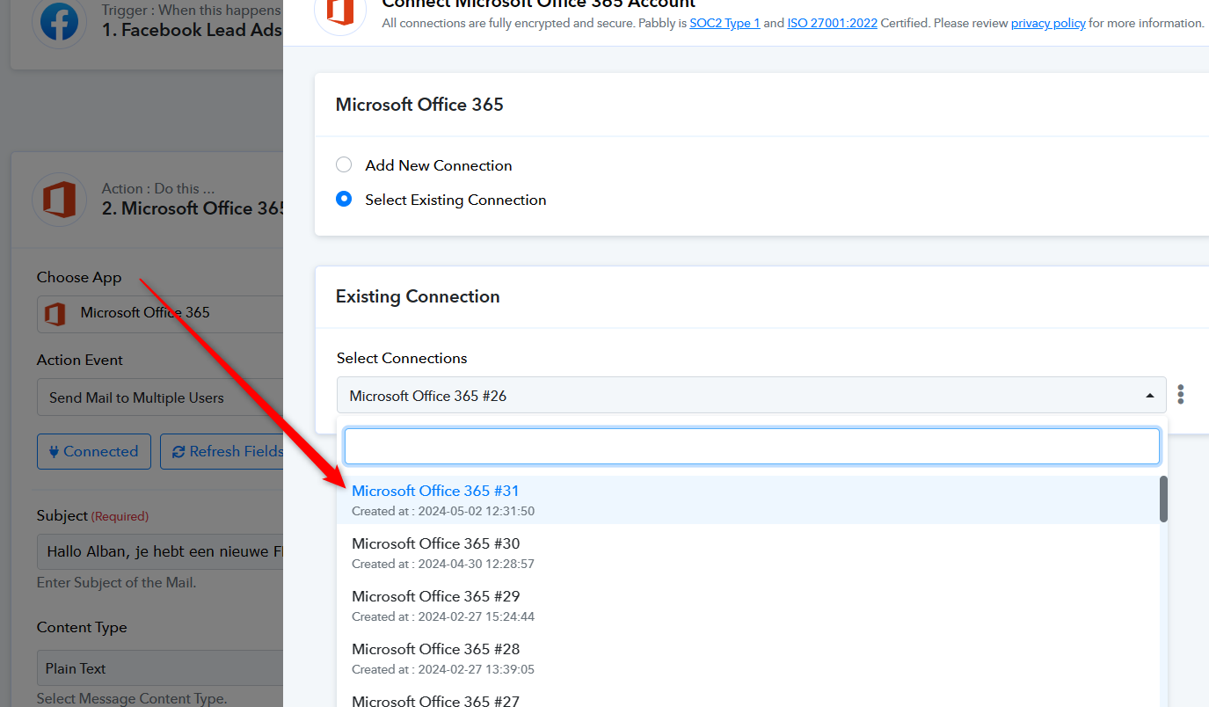1209x707 pixels.
Task: Select the Add New Connection radio button
Action: 344,165
